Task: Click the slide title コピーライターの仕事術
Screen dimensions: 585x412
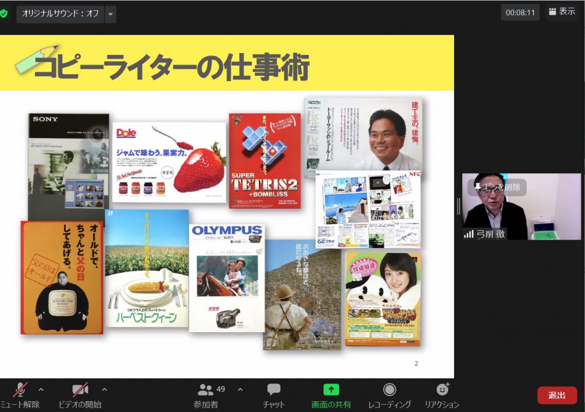Action: click(172, 67)
